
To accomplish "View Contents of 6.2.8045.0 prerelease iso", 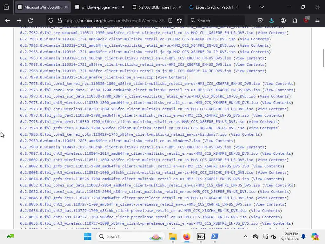I will point(272,198).
